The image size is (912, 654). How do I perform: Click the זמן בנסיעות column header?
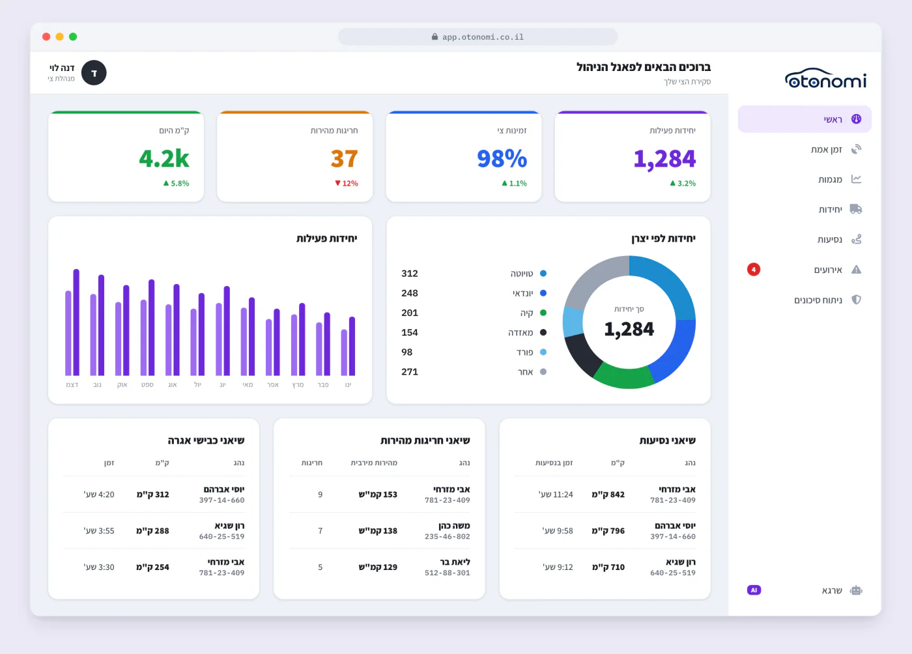pos(554,463)
